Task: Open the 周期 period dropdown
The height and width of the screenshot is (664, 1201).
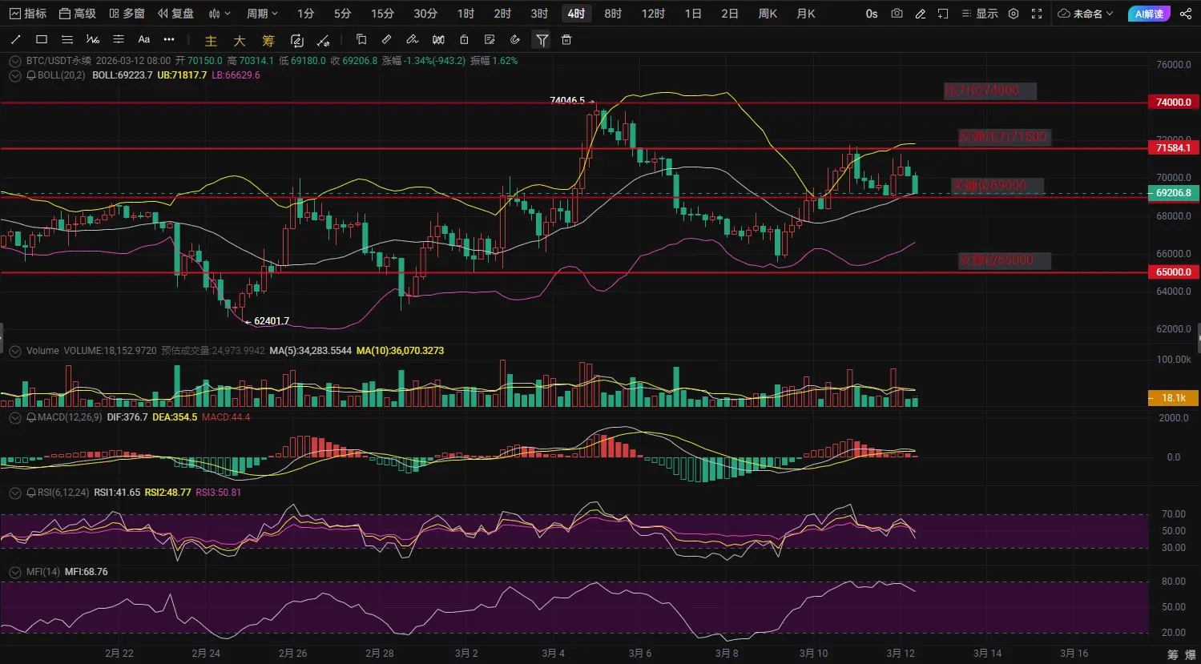Action: (262, 14)
